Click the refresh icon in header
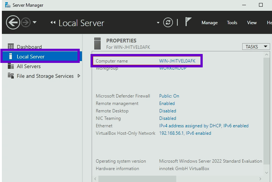This screenshot has width=272, height=182. tap(168, 22)
